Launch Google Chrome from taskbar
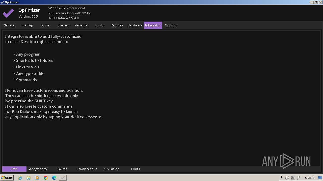Screen dimensions: 323x181 (46, 178)
